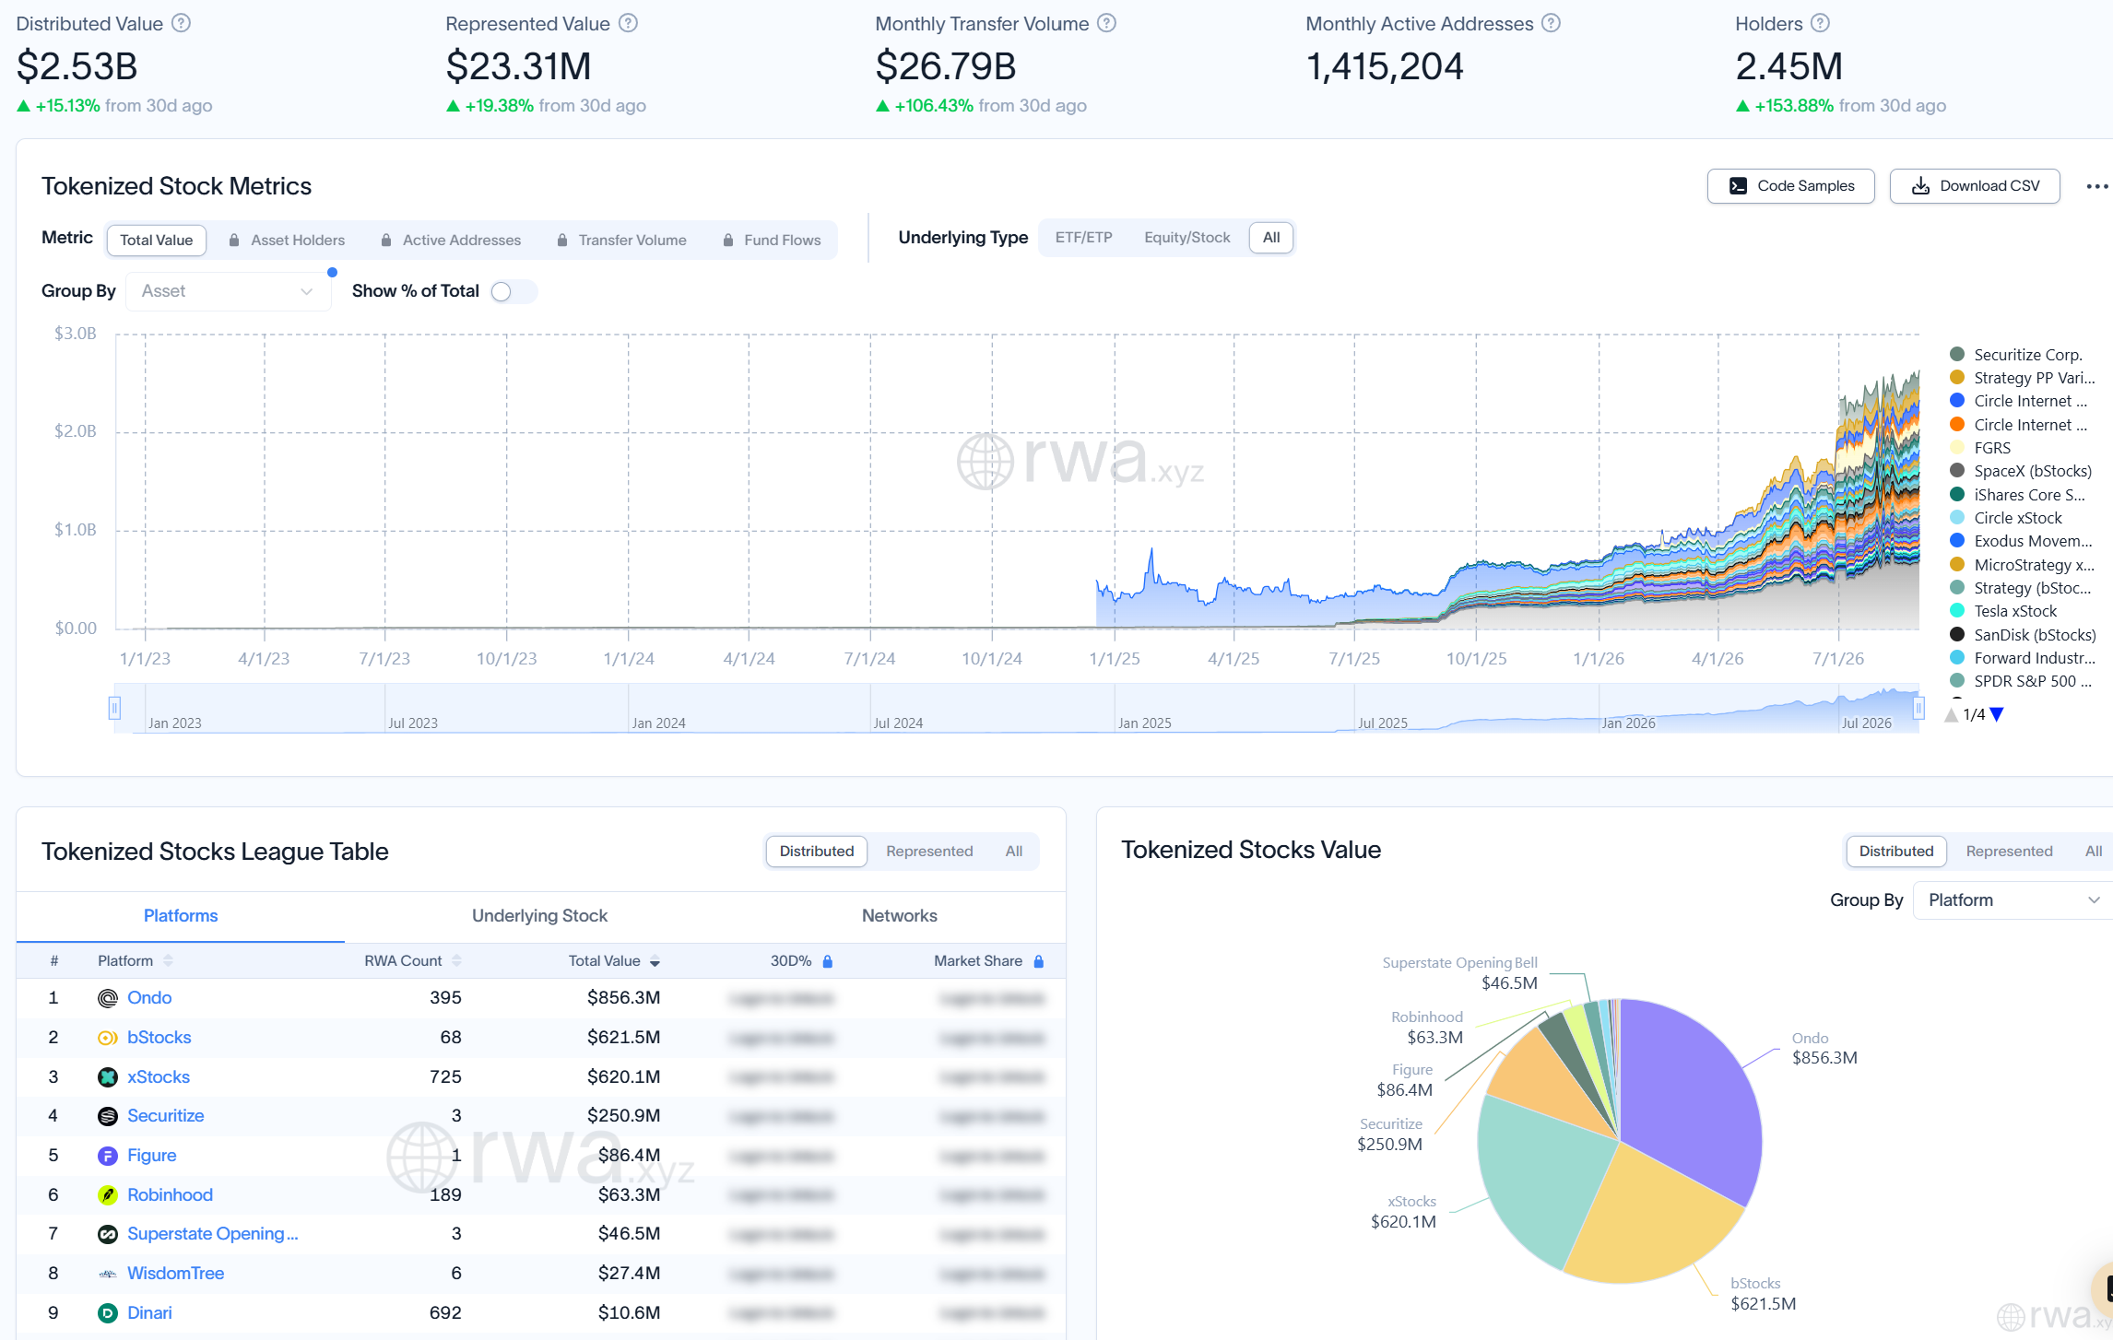Open the Monthly Transfer Volume help icon
Image resolution: width=2113 pixels, height=1340 pixels.
[x=1107, y=23]
